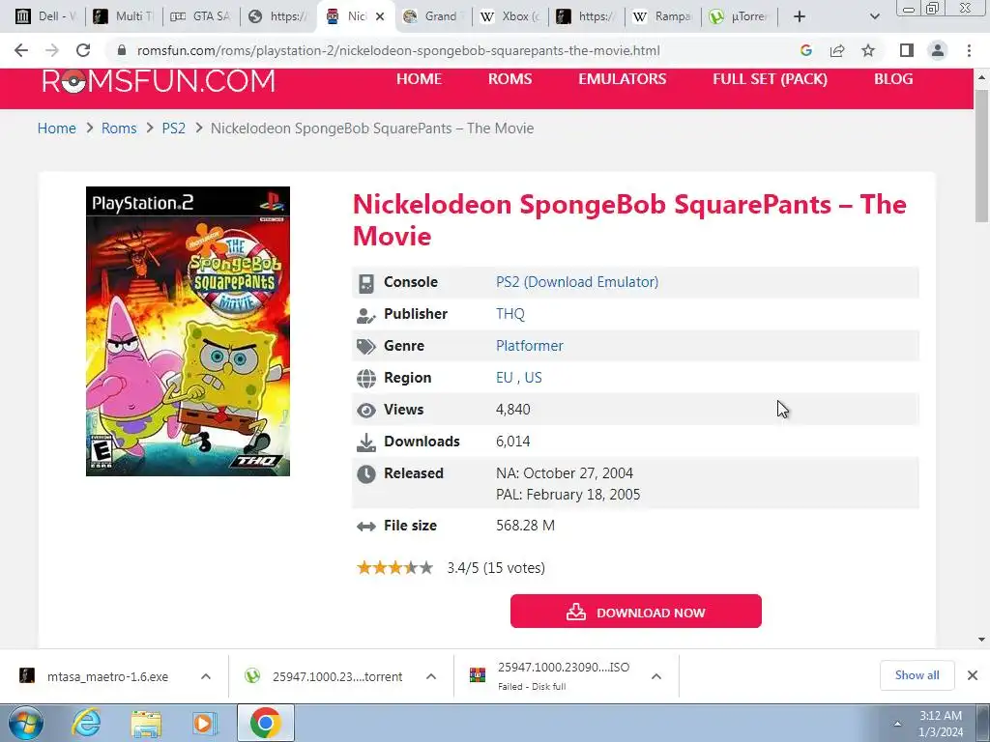Open the ROMS menu item
The image size is (990, 742).
coord(510,79)
